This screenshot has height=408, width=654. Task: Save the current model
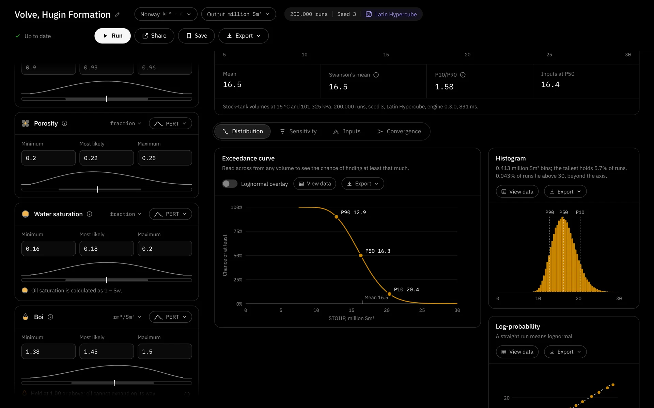click(197, 36)
